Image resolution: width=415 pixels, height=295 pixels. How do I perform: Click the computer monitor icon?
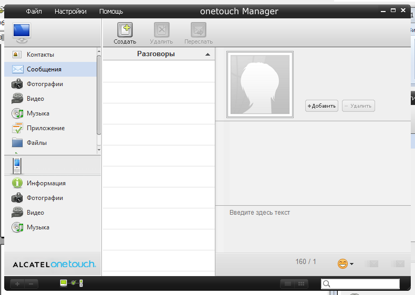click(22, 33)
